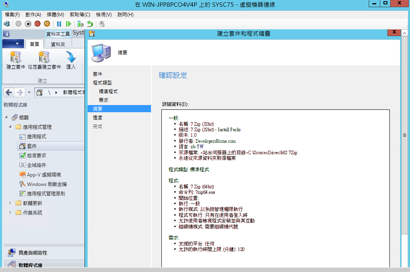Open the 說明(H) menu
Screen dimensions: 410x272
pos(126,15)
